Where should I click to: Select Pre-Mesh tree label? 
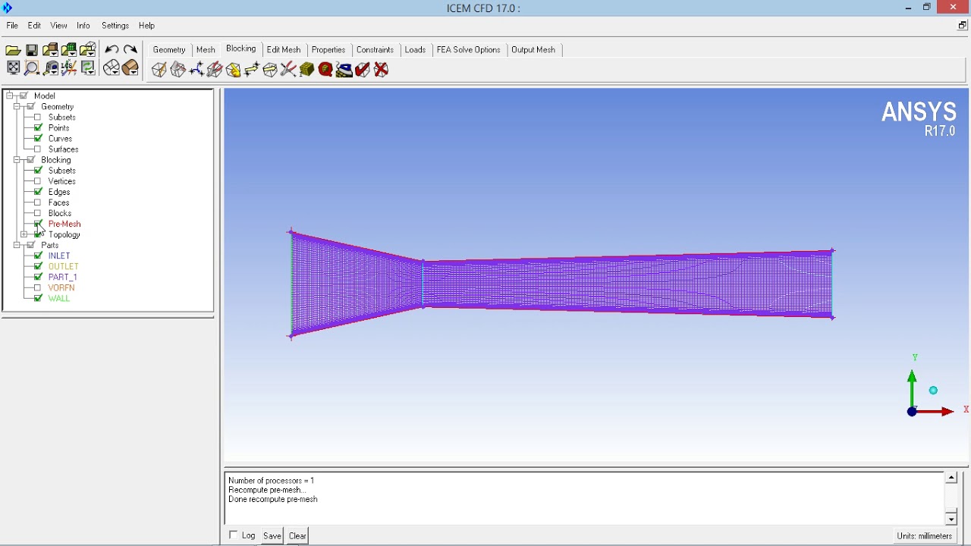pos(64,224)
